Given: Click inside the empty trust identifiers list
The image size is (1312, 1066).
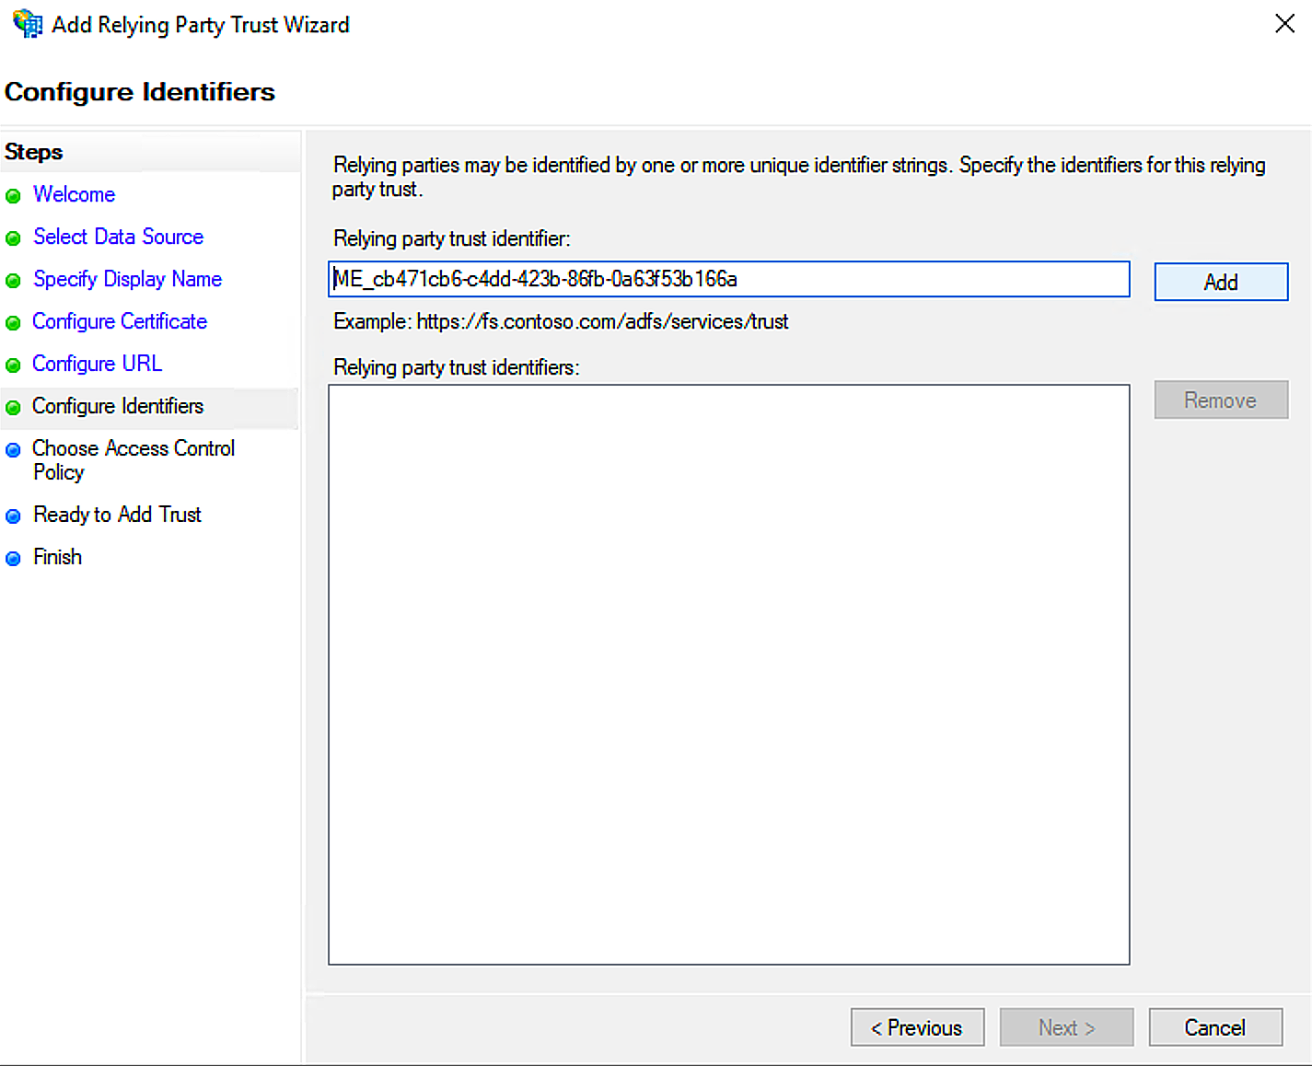Looking at the screenshot, I should click(x=727, y=674).
